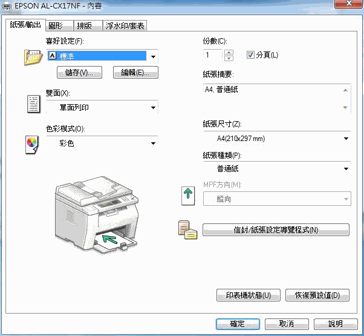The image size is (364, 336).
Task: Click the 恢復預設值(D) button
Action: coord(317,295)
